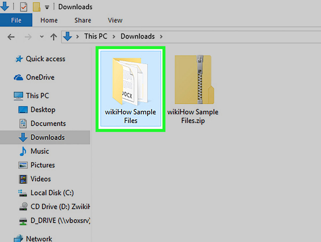The height and width of the screenshot is (242, 321).
Task: Click Downloads in the address bar
Action: click(137, 36)
